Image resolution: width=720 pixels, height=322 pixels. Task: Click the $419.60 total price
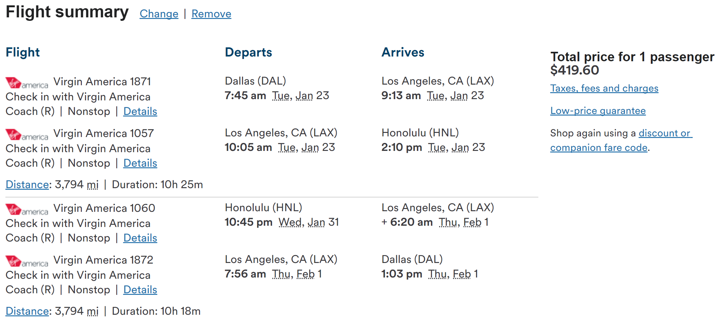574,70
